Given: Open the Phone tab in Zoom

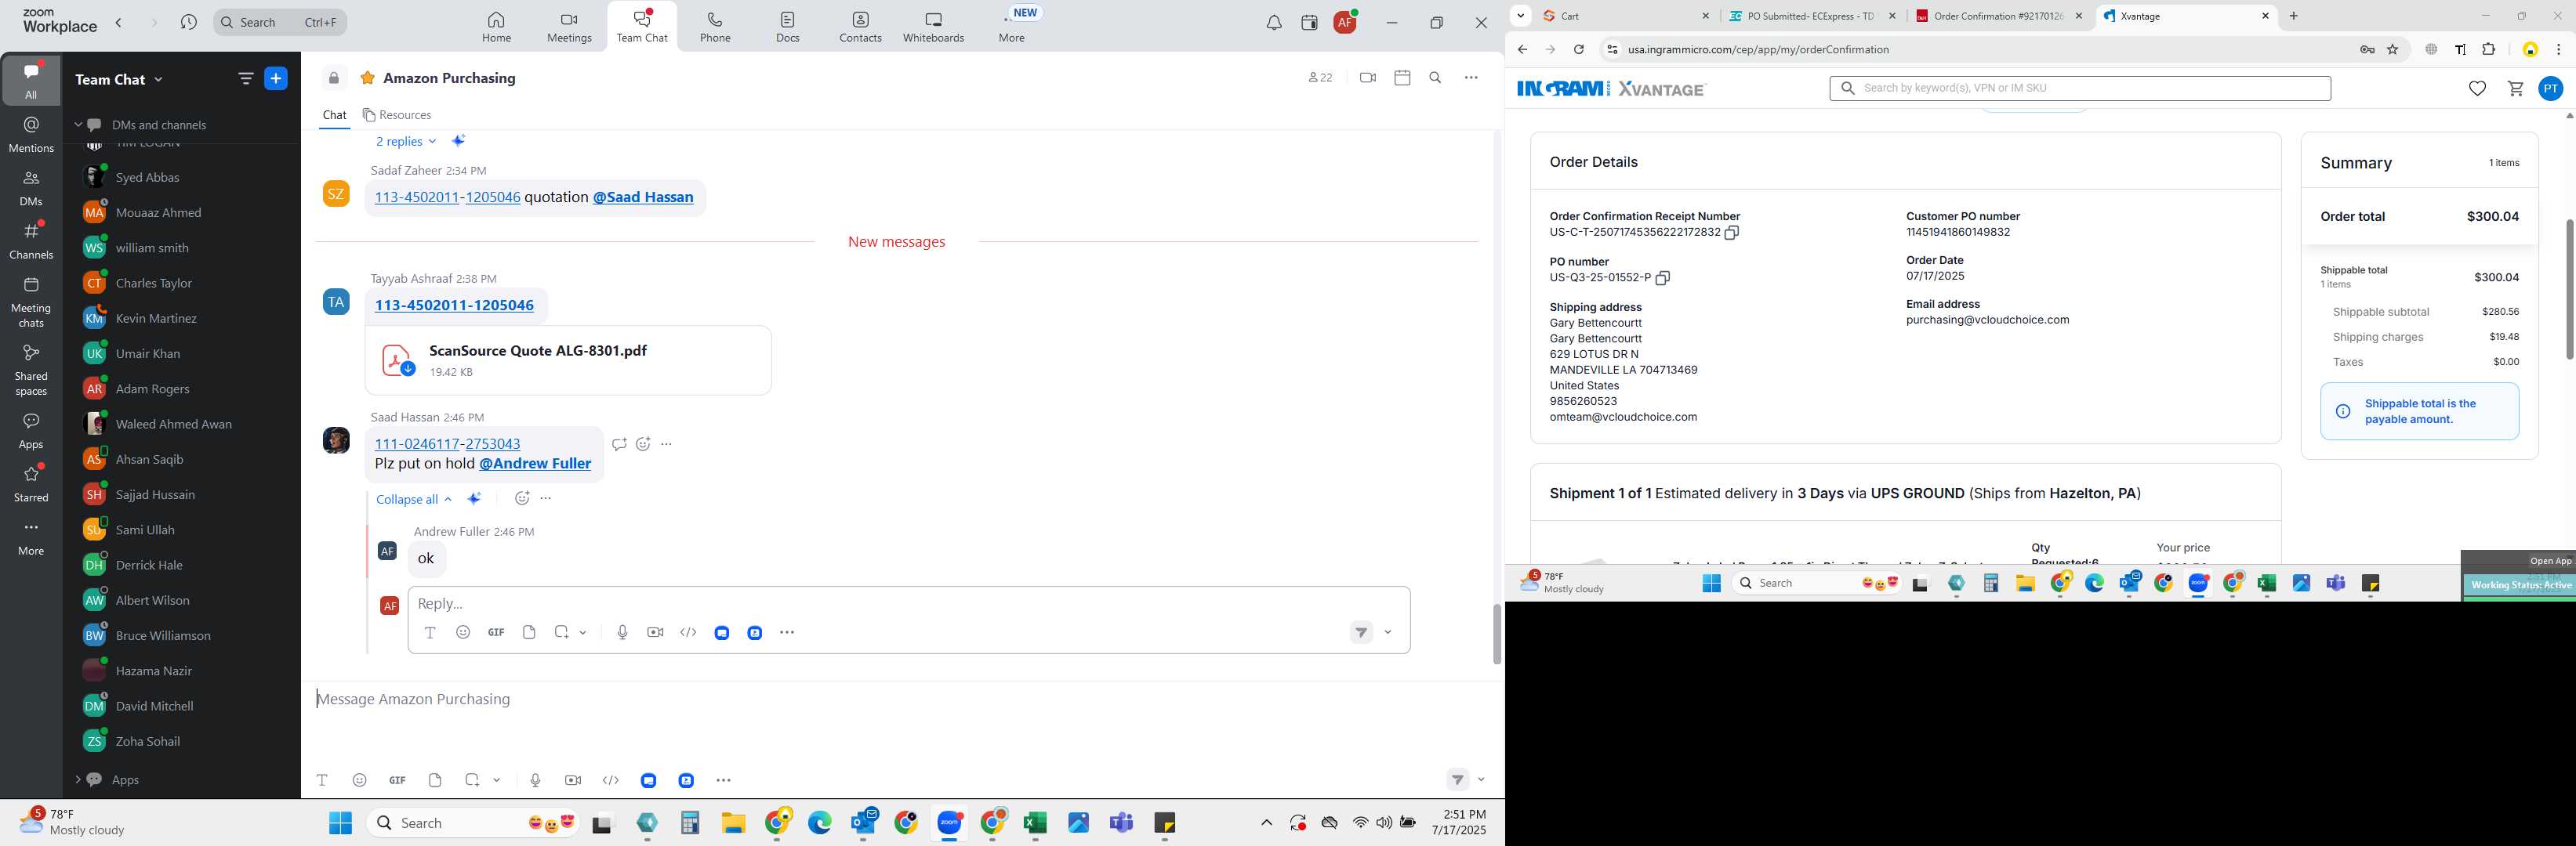Looking at the screenshot, I should point(715,27).
